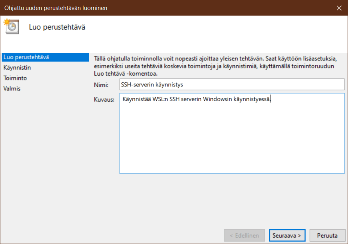Image resolution: width=348 pixels, height=244 pixels.
Task: Cancel the wizard with Peruuta button
Action: [x=327, y=236]
